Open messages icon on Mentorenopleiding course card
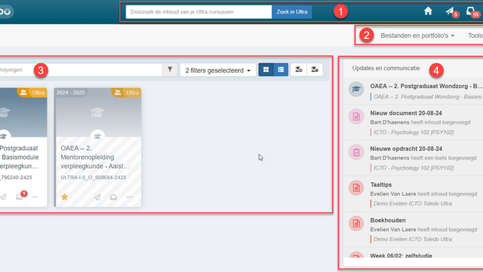The width and height of the screenshot is (483, 272). coord(113,197)
